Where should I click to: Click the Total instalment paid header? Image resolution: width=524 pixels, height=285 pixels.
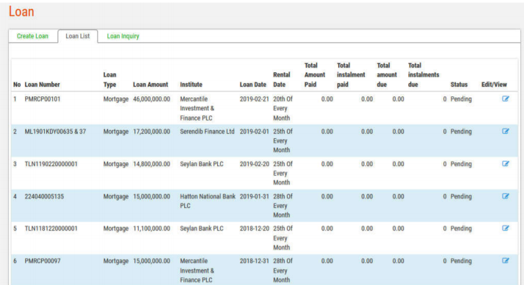point(351,75)
